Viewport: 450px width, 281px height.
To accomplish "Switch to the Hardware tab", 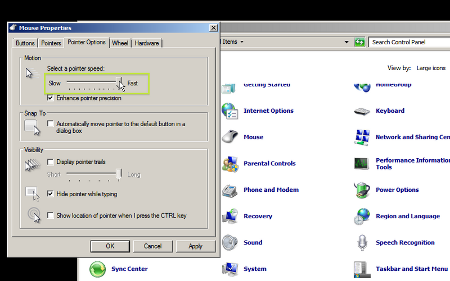I will tap(147, 43).
